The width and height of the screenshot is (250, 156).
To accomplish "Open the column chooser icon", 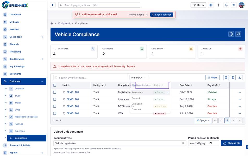I will [x=233, y=77].
